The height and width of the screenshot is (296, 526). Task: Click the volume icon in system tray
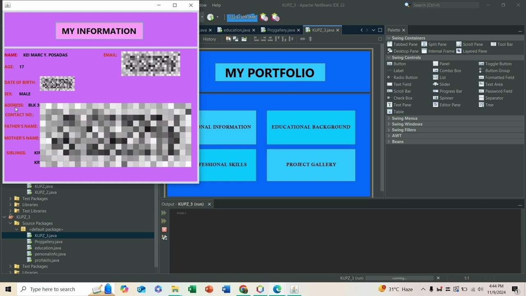point(480,289)
